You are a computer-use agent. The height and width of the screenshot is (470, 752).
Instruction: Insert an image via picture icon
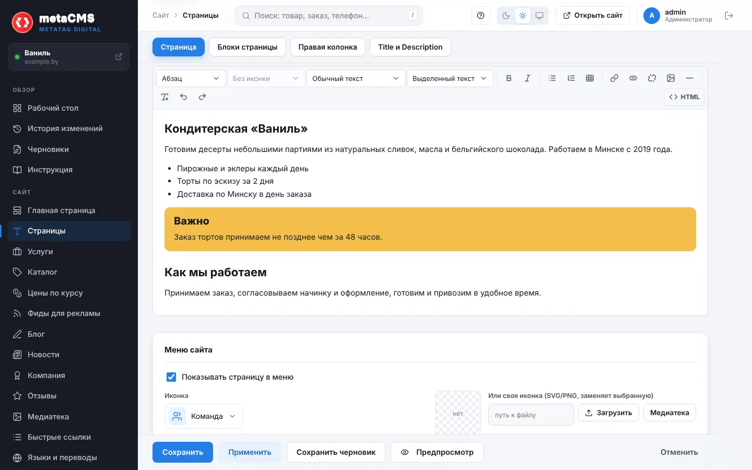coord(671,78)
